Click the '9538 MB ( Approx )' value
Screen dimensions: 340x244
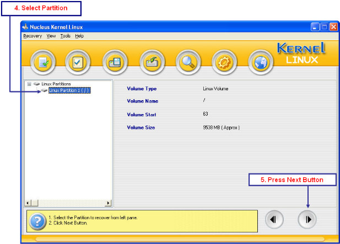221,127
